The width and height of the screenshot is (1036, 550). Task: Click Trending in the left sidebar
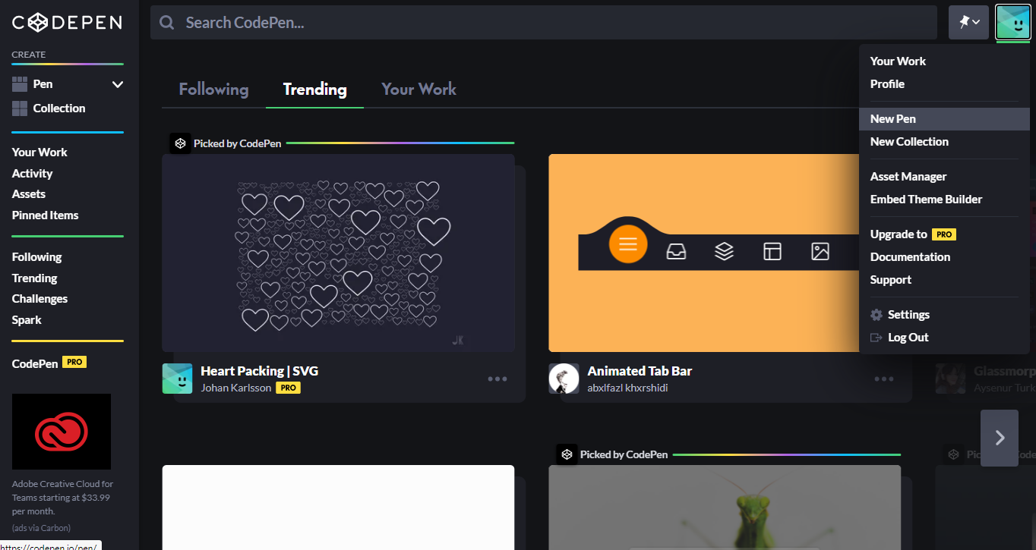[34, 278]
